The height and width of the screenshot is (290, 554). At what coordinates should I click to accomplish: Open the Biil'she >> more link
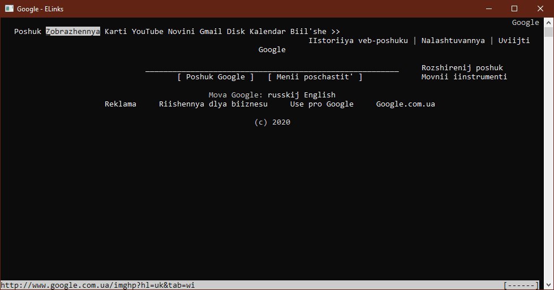[315, 32]
